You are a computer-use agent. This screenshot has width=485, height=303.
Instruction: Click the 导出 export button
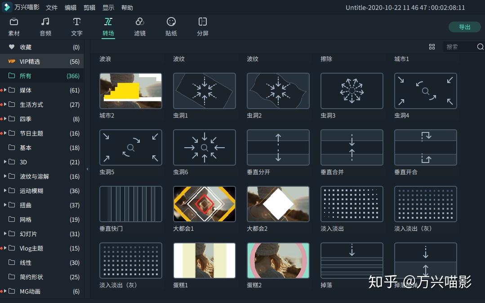(x=465, y=27)
